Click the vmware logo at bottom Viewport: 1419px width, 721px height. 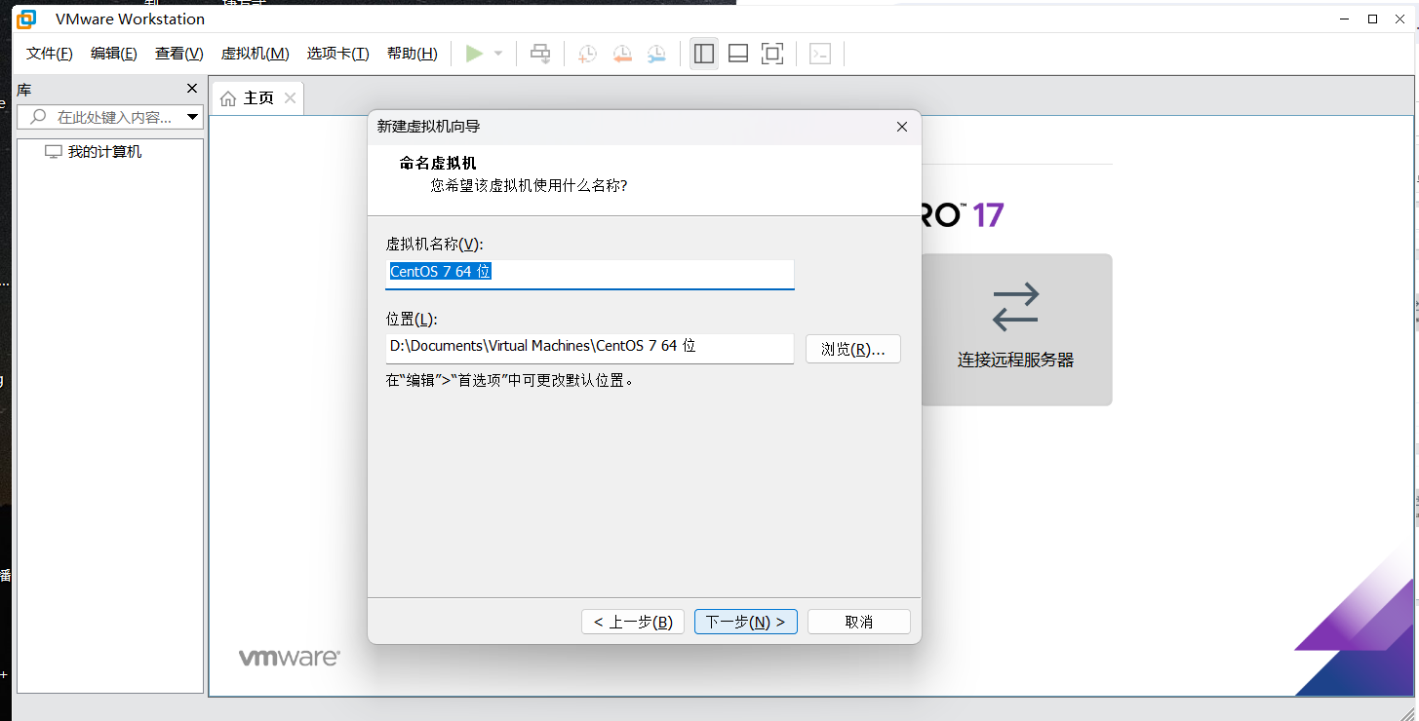click(289, 658)
